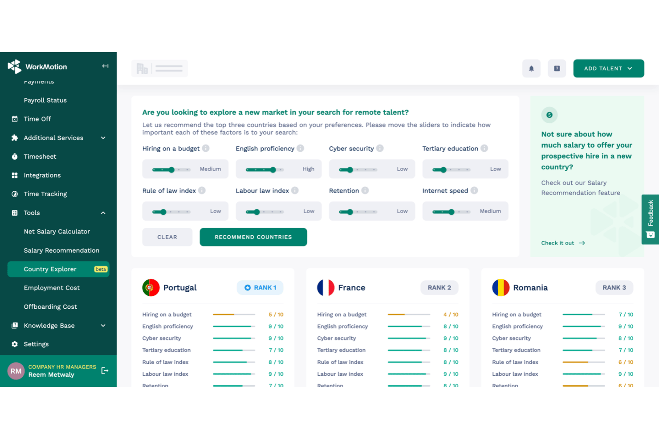Click the France country heading
659x439 pixels.
click(x=352, y=288)
